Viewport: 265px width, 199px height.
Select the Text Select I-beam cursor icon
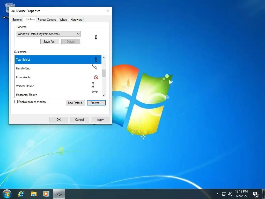tap(96, 60)
